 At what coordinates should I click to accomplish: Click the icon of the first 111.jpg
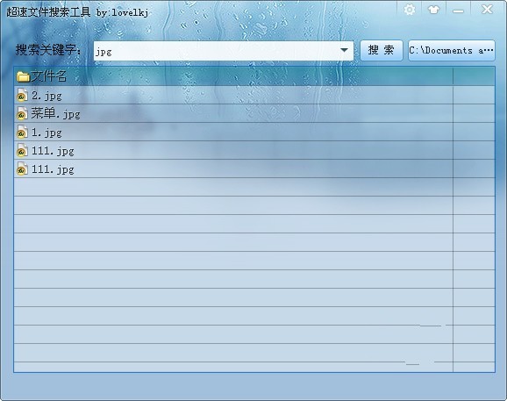(22, 150)
